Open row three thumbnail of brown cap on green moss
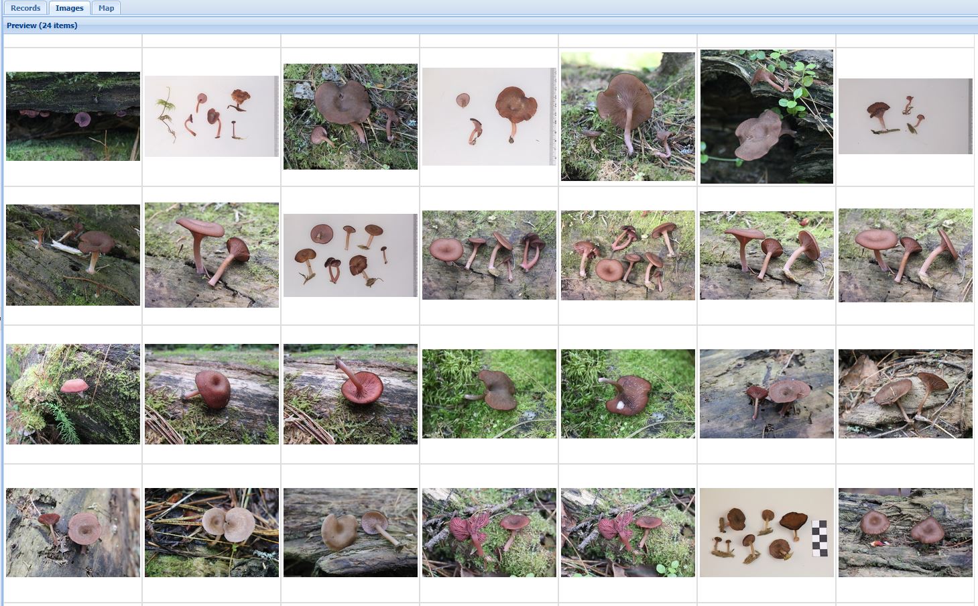 pos(489,393)
